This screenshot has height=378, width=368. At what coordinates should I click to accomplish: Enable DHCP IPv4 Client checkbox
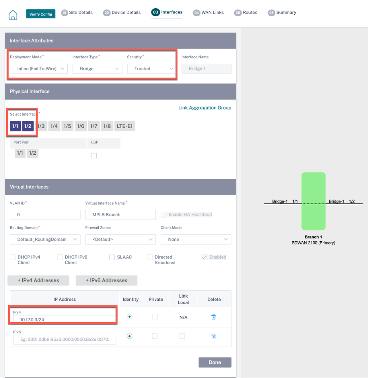13,257
